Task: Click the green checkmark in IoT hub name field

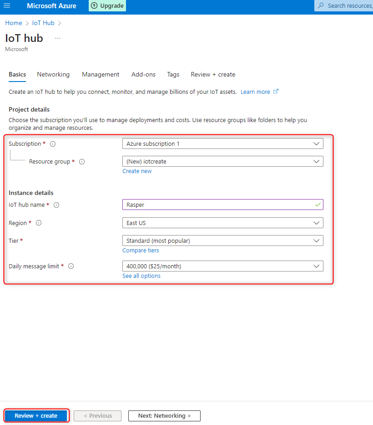Action: pyautogui.click(x=318, y=205)
